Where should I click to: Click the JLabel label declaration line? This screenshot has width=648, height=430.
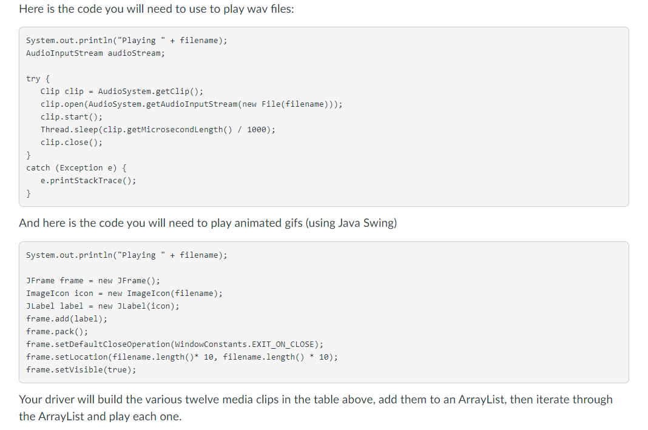(103, 306)
